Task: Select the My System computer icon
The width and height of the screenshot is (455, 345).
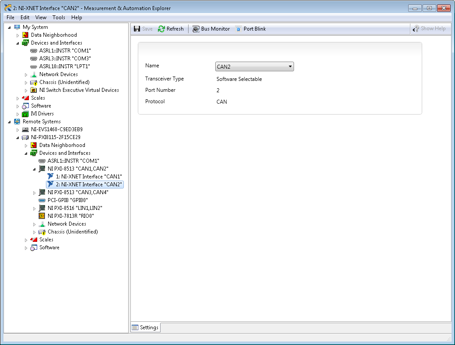Action: 17,27
